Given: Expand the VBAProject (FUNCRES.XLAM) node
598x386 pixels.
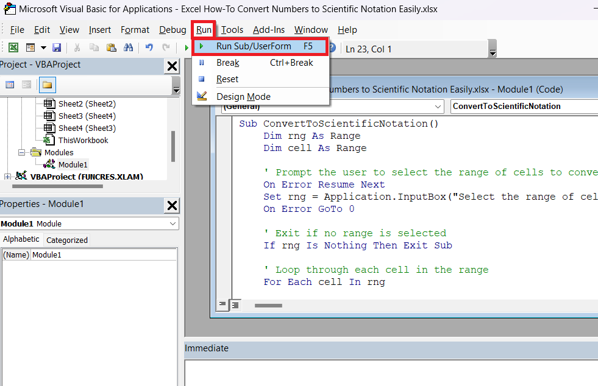Looking at the screenshot, I should (7, 177).
